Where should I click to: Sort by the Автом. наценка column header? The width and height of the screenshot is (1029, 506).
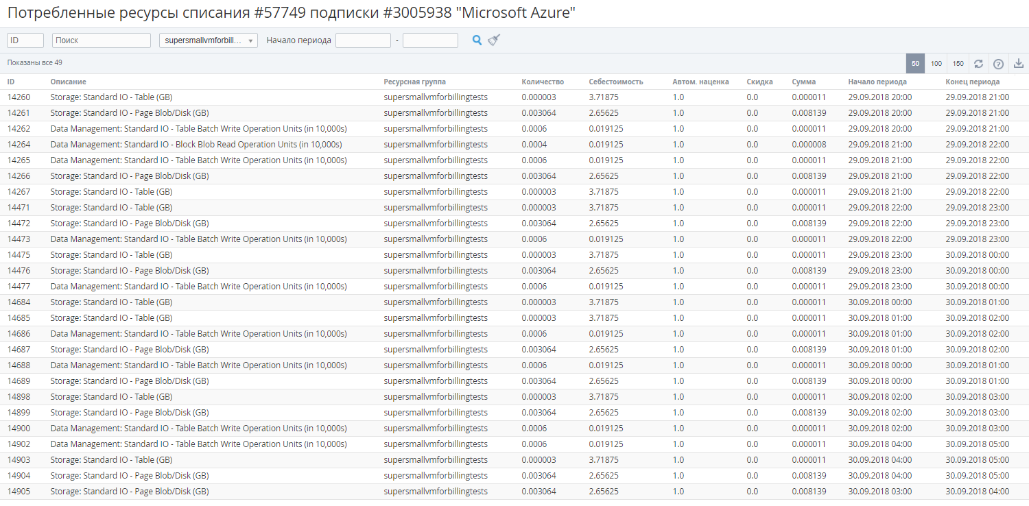[x=700, y=82]
